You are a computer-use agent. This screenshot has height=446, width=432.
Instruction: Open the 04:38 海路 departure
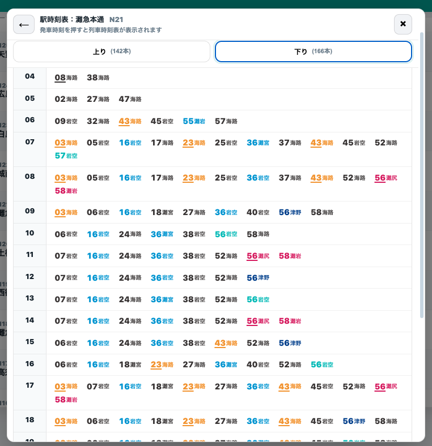coord(98,78)
